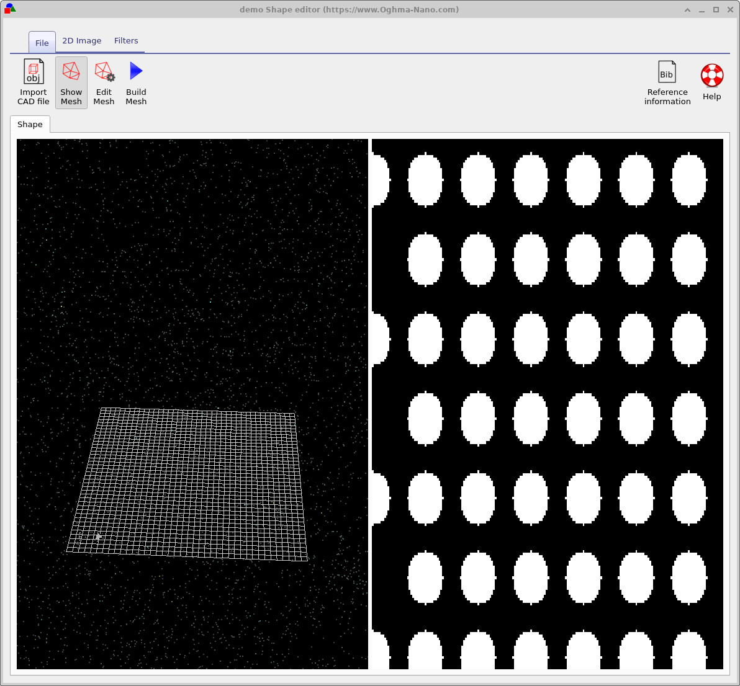Toggle the Show Mesh tool
The width and height of the screenshot is (740, 686).
point(71,82)
